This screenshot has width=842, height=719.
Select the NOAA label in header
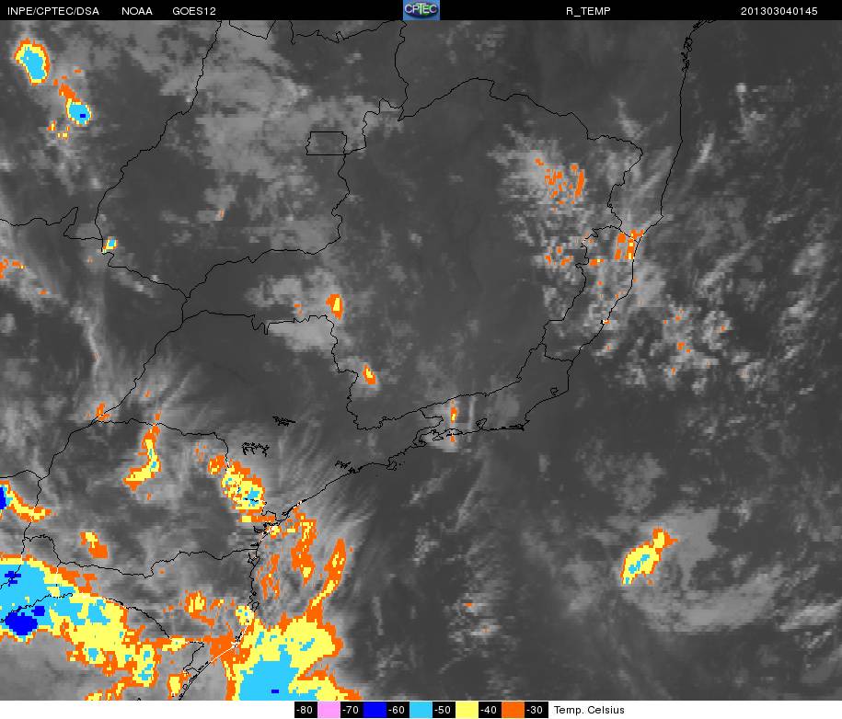(137, 11)
